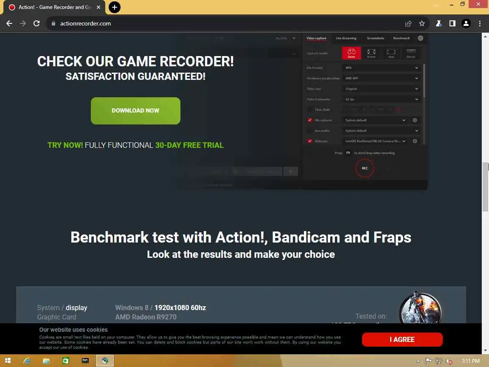Viewport: 489px width, 367px height.
Task: Open Microphone settings gear
Action: coord(415,120)
